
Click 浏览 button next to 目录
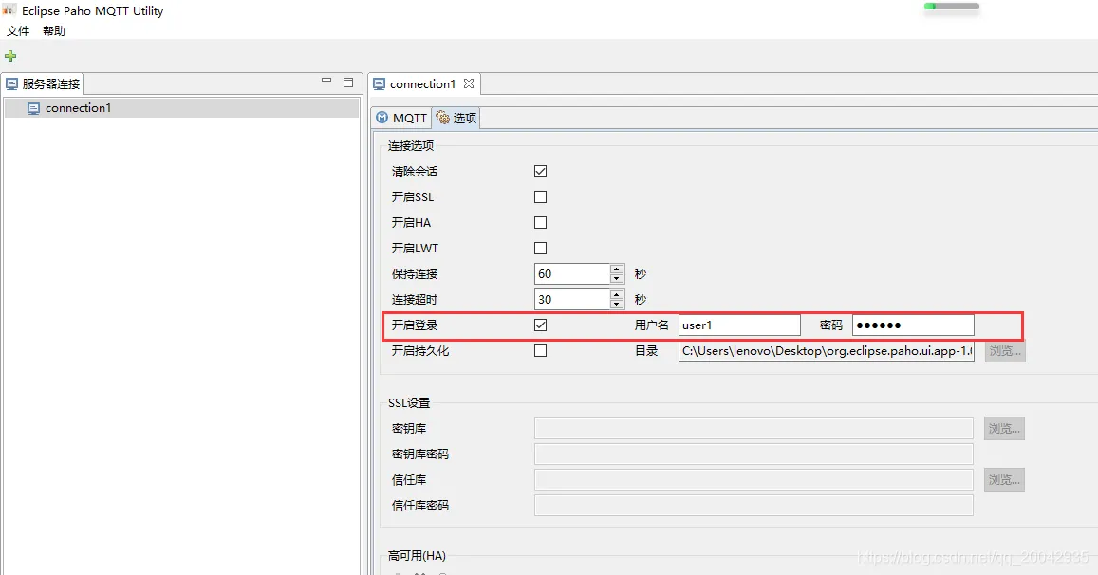(1005, 351)
